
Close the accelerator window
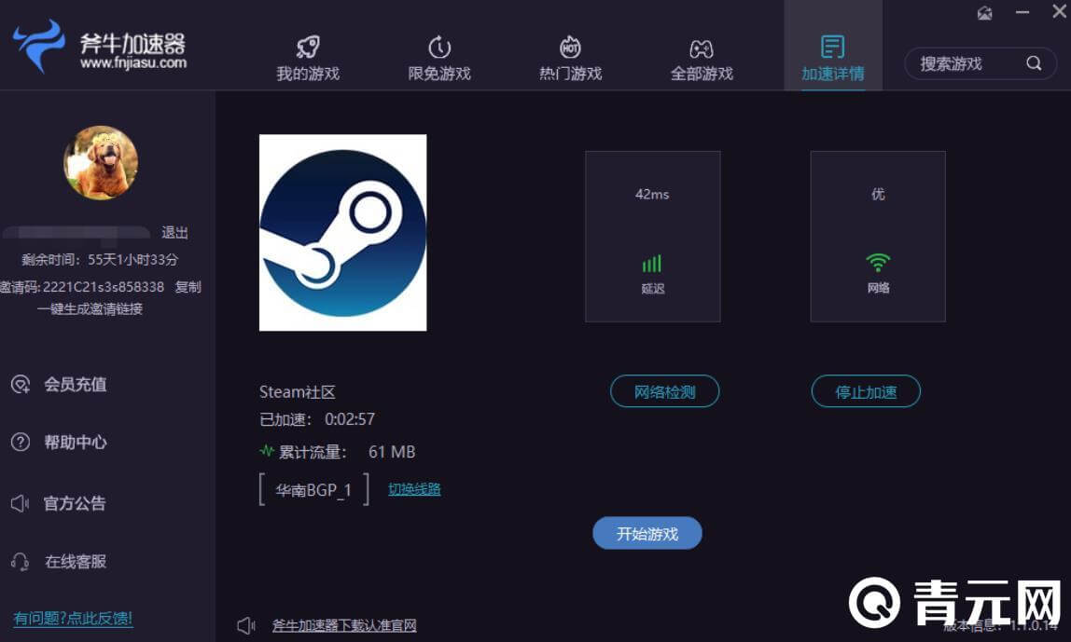click(x=1060, y=11)
